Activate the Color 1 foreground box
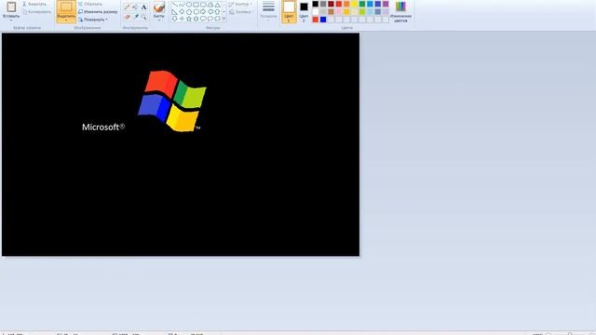Screen dimensions: 596x335 [289, 11]
